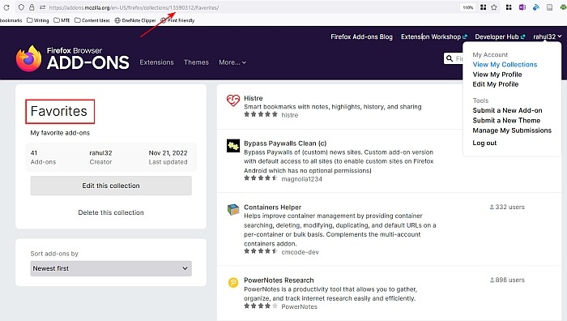This screenshot has width=567, height=321.
Task: Click the browser address bar URL
Action: click(134, 7)
